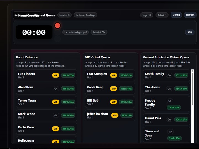
Task: Select the Bill Bob group
Action: pyautogui.click(x=110, y=102)
